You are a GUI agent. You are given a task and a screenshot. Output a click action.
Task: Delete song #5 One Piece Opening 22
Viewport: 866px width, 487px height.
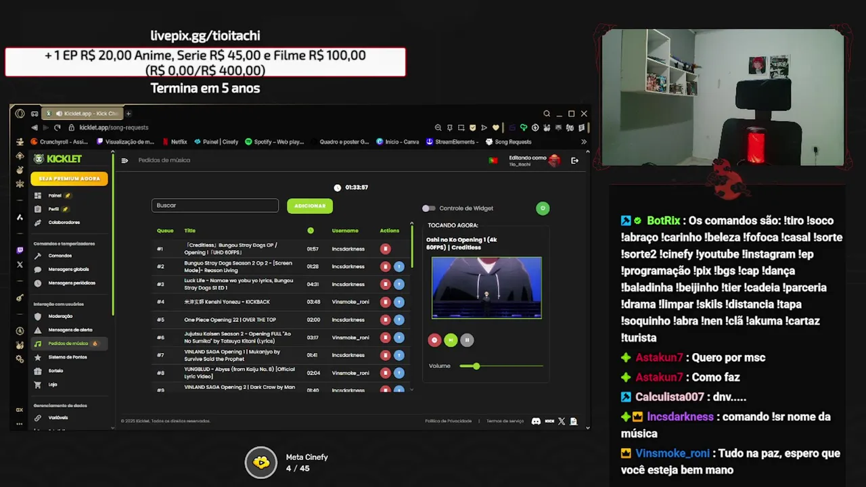(385, 319)
